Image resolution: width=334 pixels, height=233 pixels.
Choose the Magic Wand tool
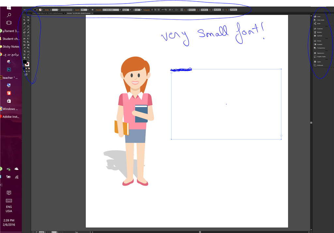(x=24, y=20)
